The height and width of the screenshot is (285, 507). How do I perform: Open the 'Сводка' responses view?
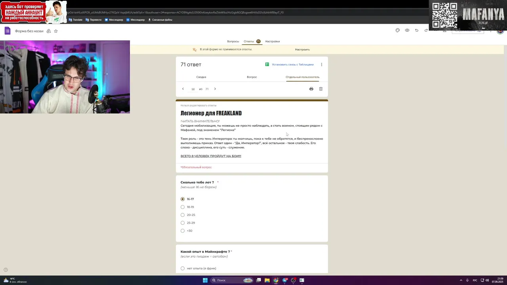click(x=201, y=77)
